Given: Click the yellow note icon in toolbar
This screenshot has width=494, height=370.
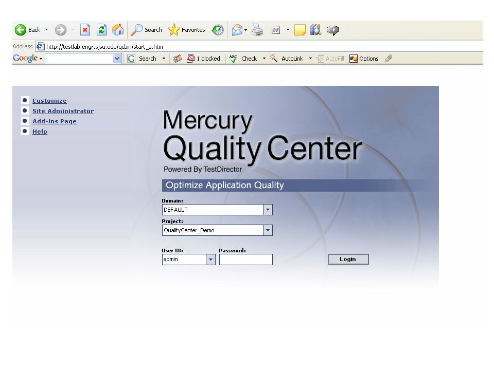Looking at the screenshot, I should [x=299, y=30].
